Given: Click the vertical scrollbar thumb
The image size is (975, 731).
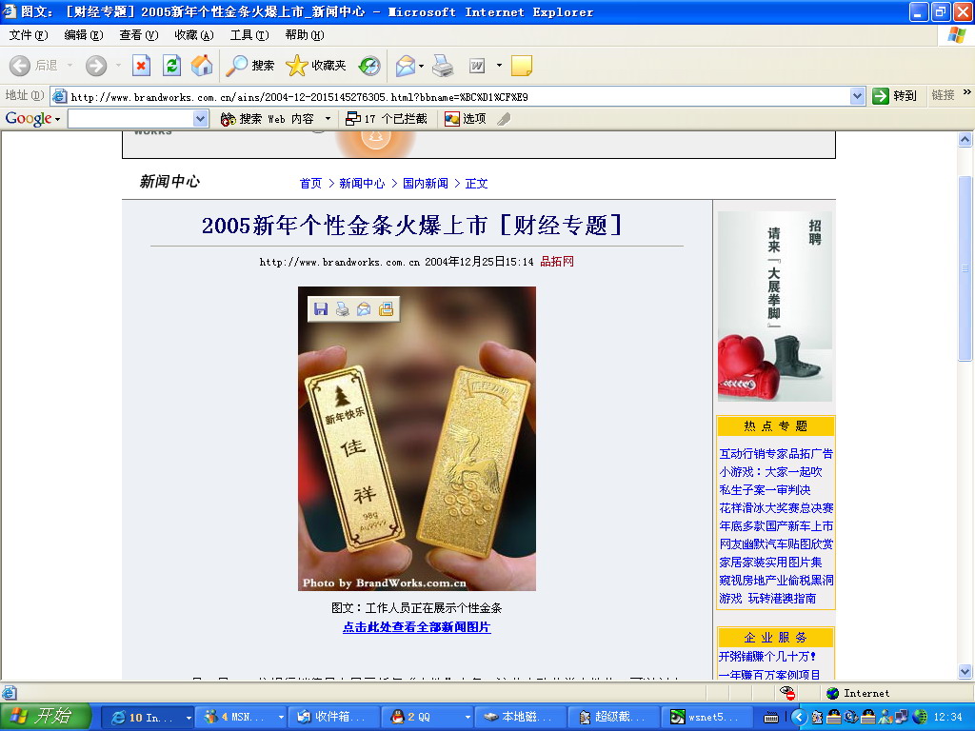Looking at the screenshot, I should [x=965, y=268].
